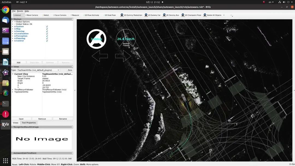The width and height of the screenshot is (295, 166).
Task: Open the screenshot tool in the dock
Action: 5,41
